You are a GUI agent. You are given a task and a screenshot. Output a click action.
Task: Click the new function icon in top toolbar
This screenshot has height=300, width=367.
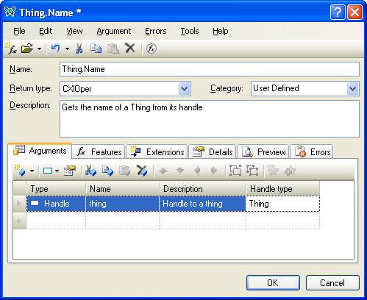click(11, 49)
